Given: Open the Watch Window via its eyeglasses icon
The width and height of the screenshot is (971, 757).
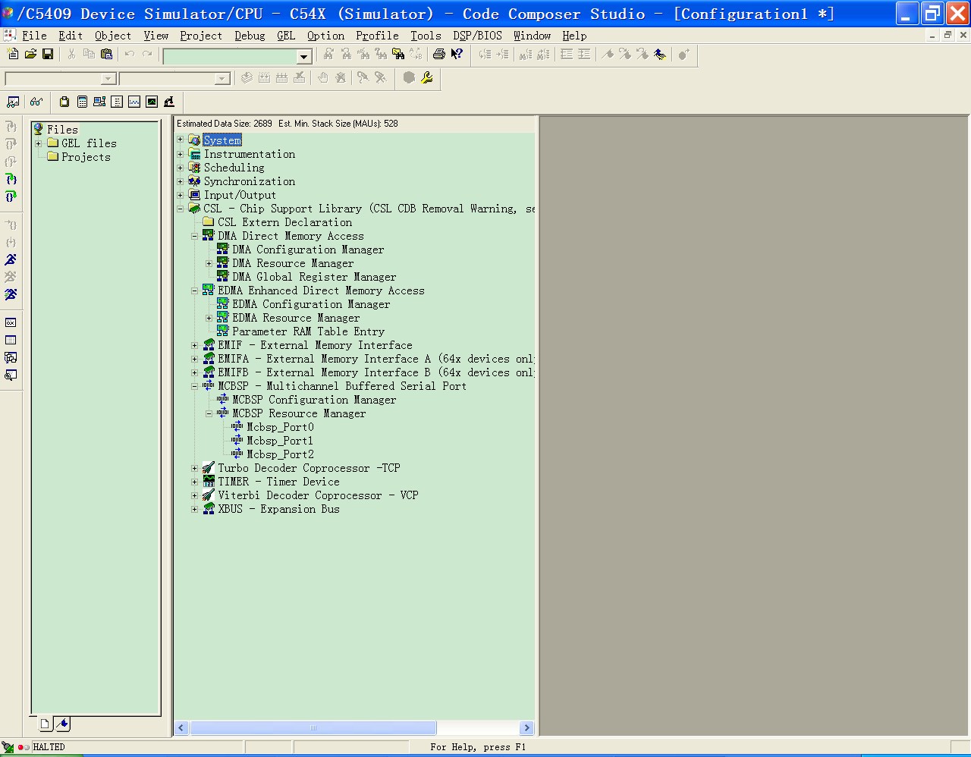Looking at the screenshot, I should (36, 102).
